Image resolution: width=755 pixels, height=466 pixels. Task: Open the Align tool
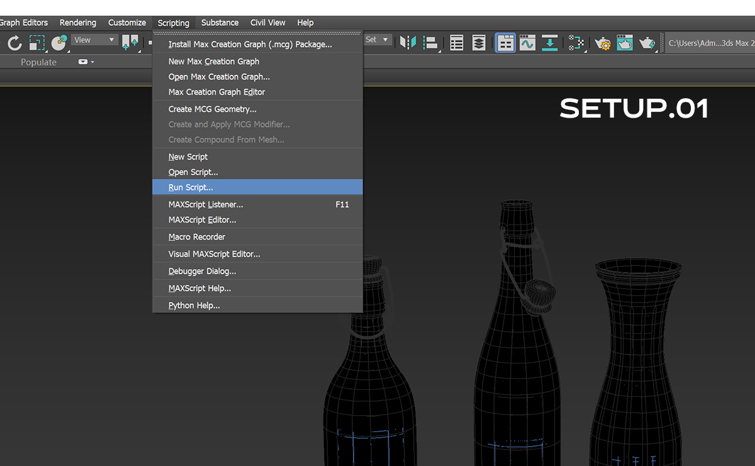(431, 43)
